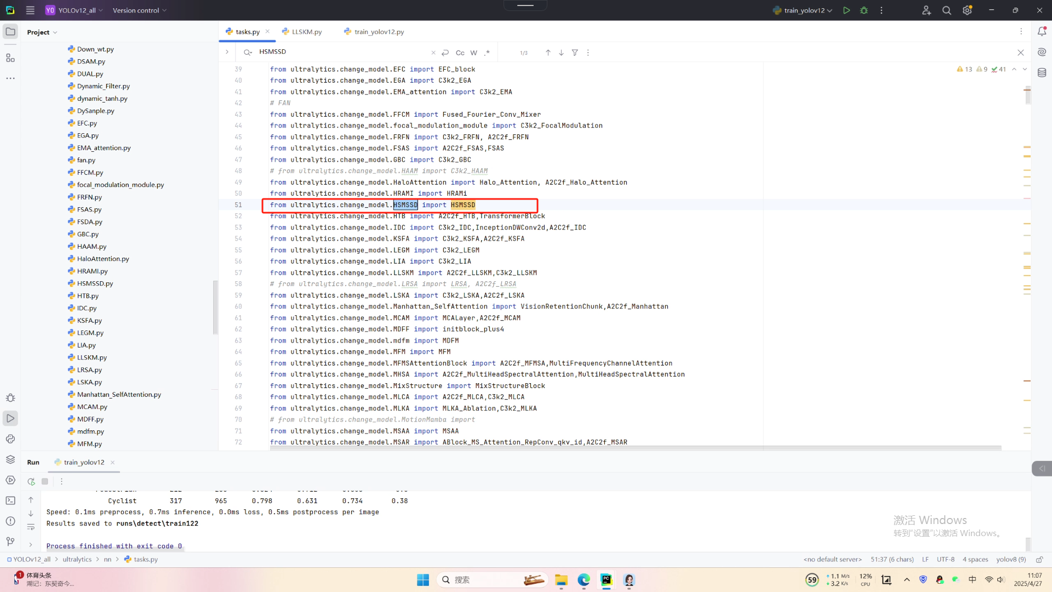Run the train_yolov12 configuration
This screenshot has width=1052, height=592.
tap(847, 10)
